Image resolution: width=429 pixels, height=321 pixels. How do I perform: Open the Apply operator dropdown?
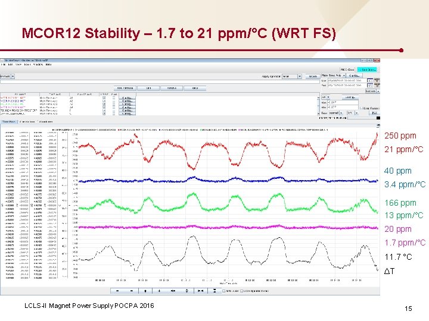[292, 77]
